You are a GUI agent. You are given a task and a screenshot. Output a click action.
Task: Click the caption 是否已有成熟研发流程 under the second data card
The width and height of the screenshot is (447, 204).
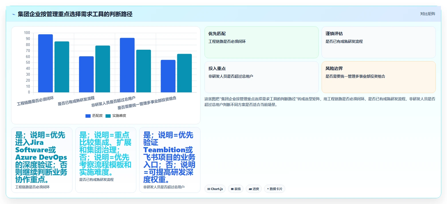[x=97, y=180]
